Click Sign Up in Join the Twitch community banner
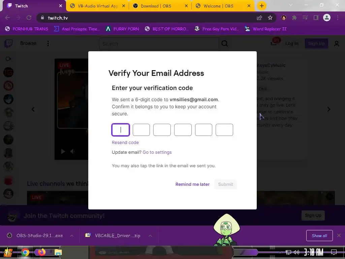This screenshot has width=345, height=259. (x=313, y=215)
